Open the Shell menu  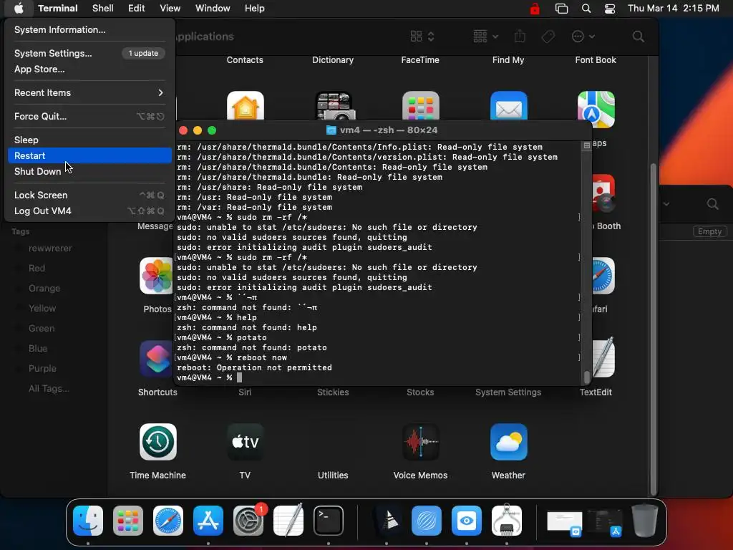(x=103, y=9)
